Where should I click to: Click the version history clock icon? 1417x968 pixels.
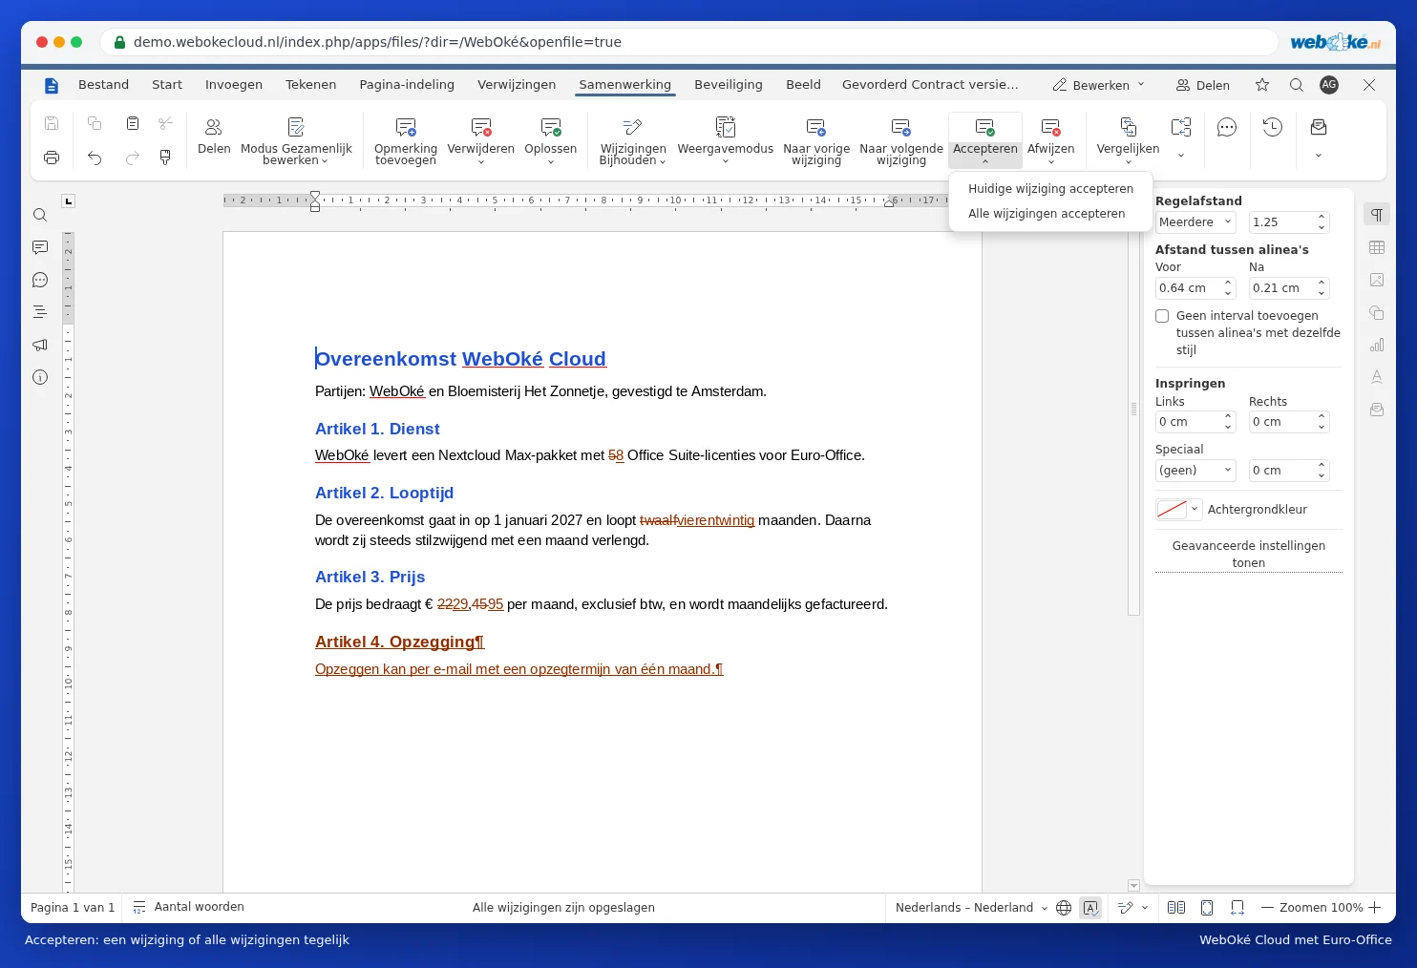1272,127
